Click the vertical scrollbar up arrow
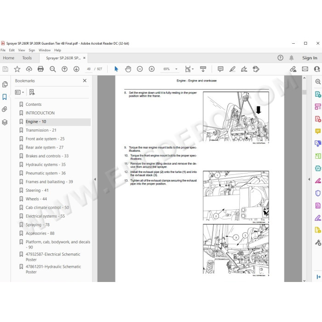Image resolution: width=322 pixels, height=322 pixels. (305, 78)
